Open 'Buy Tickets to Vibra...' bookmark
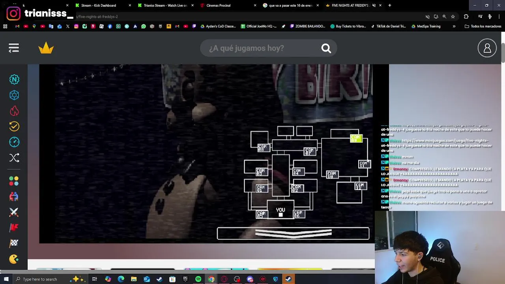The height and width of the screenshot is (284, 505). click(348, 26)
